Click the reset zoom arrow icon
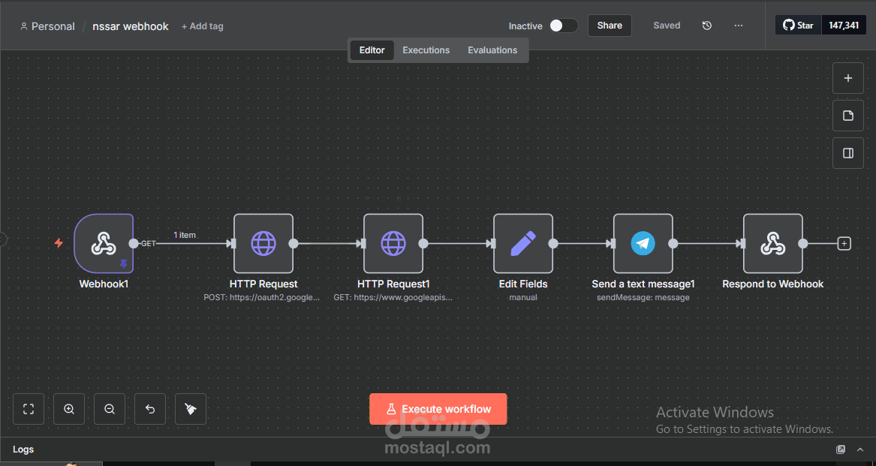Image resolution: width=876 pixels, height=466 pixels. (x=150, y=409)
